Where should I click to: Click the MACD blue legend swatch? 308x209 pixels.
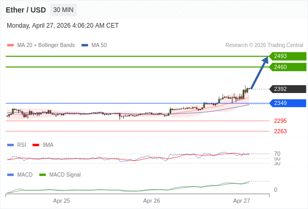click(x=10, y=175)
